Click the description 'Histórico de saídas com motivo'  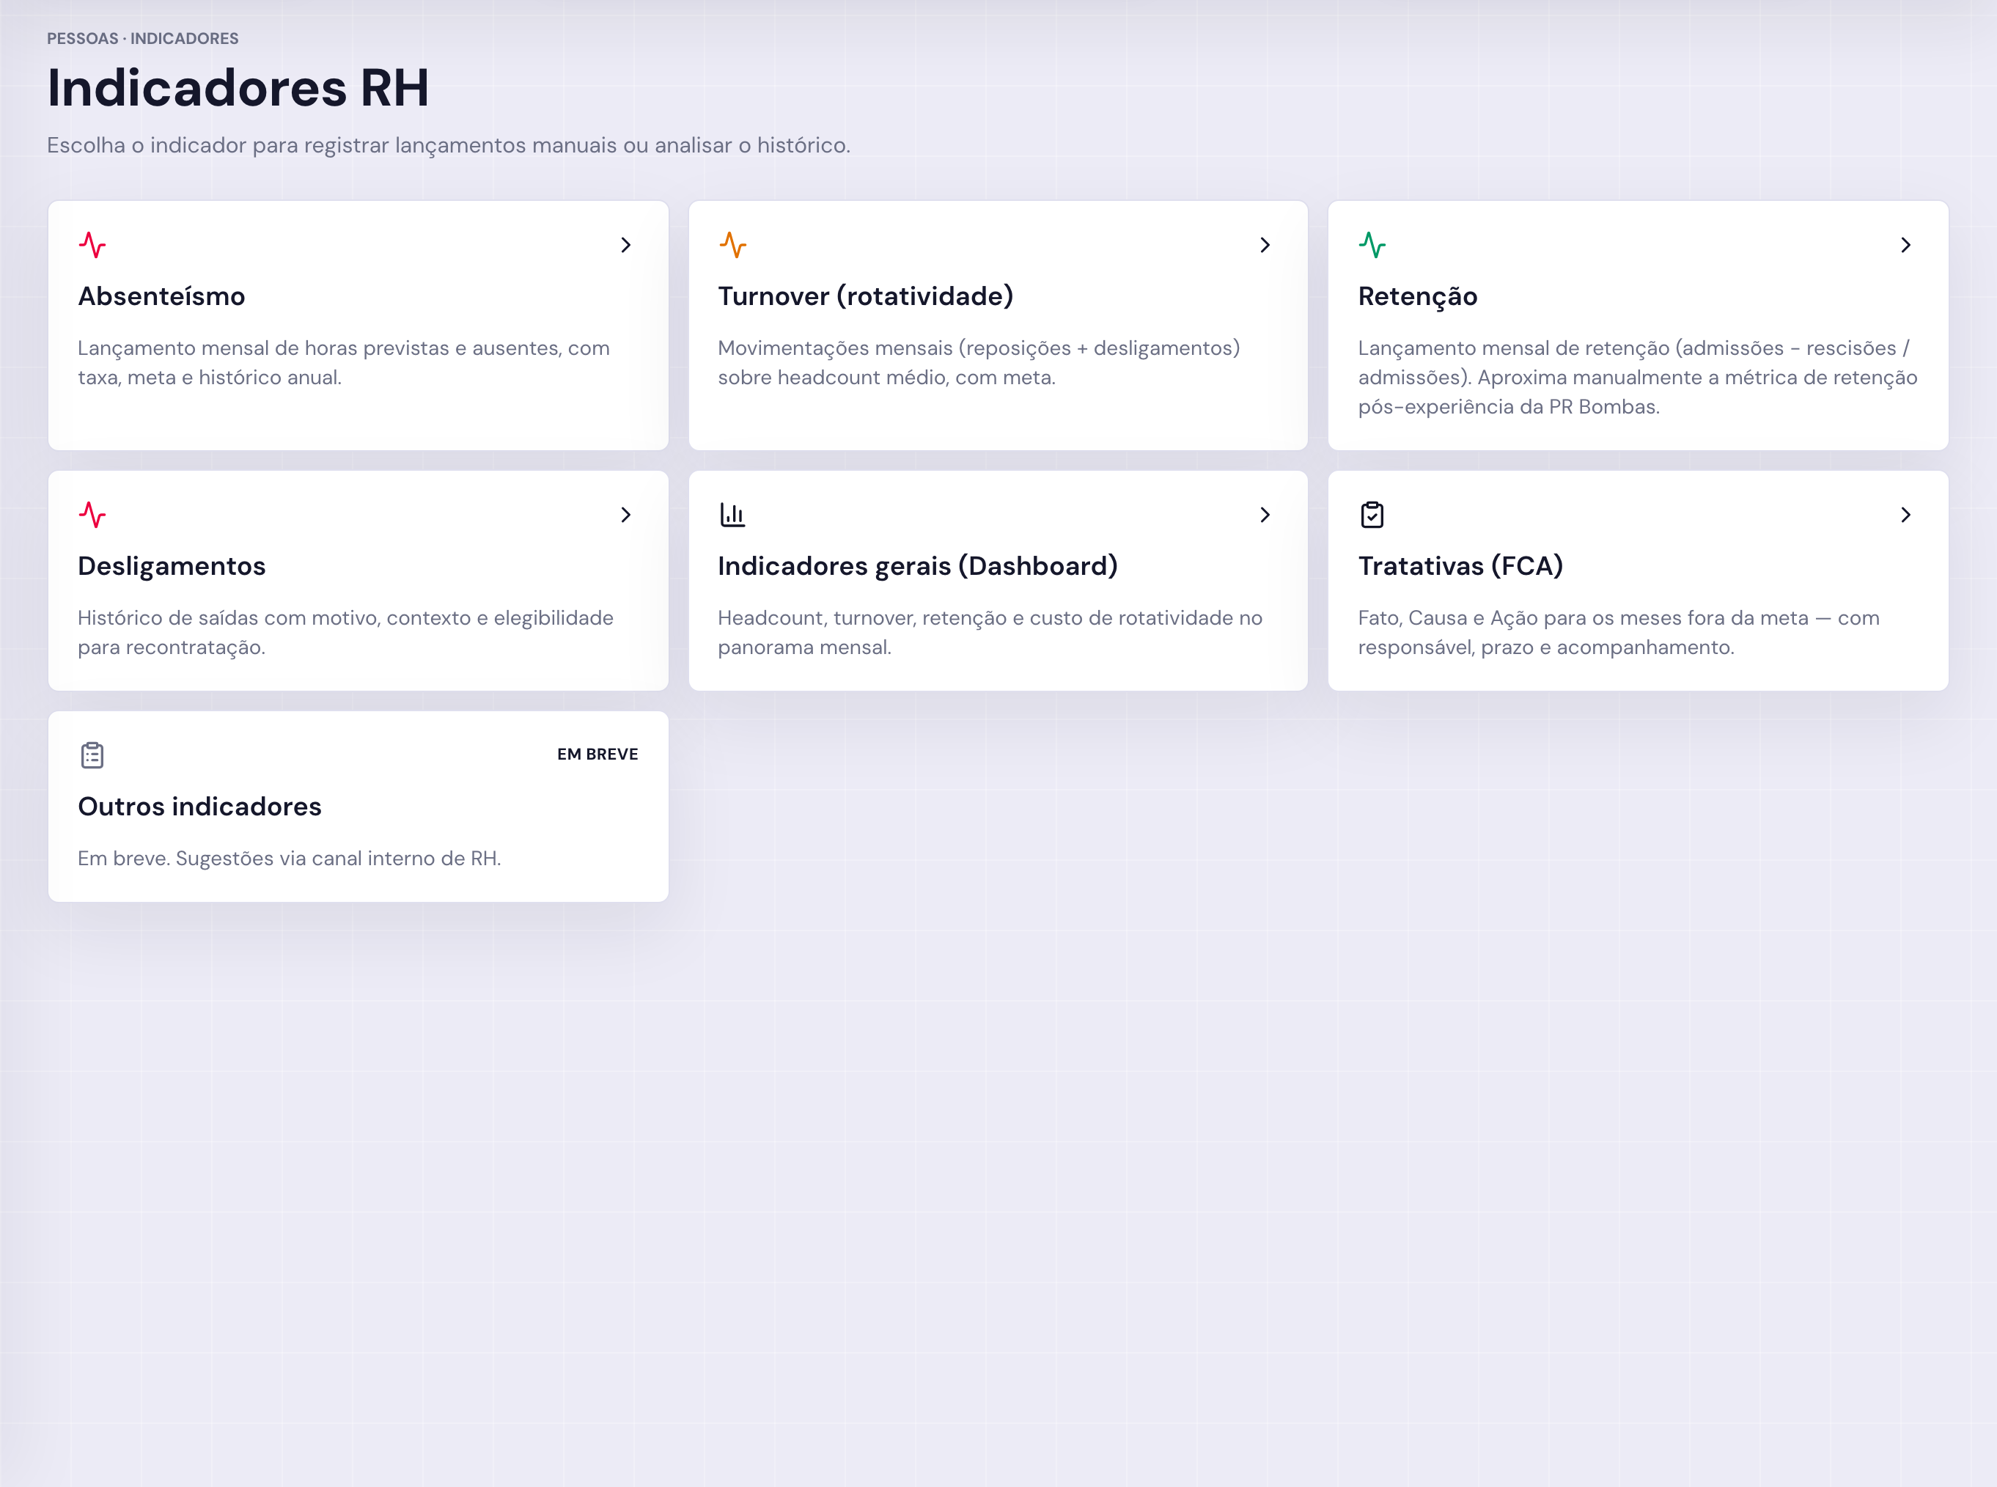(x=345, y=633)
